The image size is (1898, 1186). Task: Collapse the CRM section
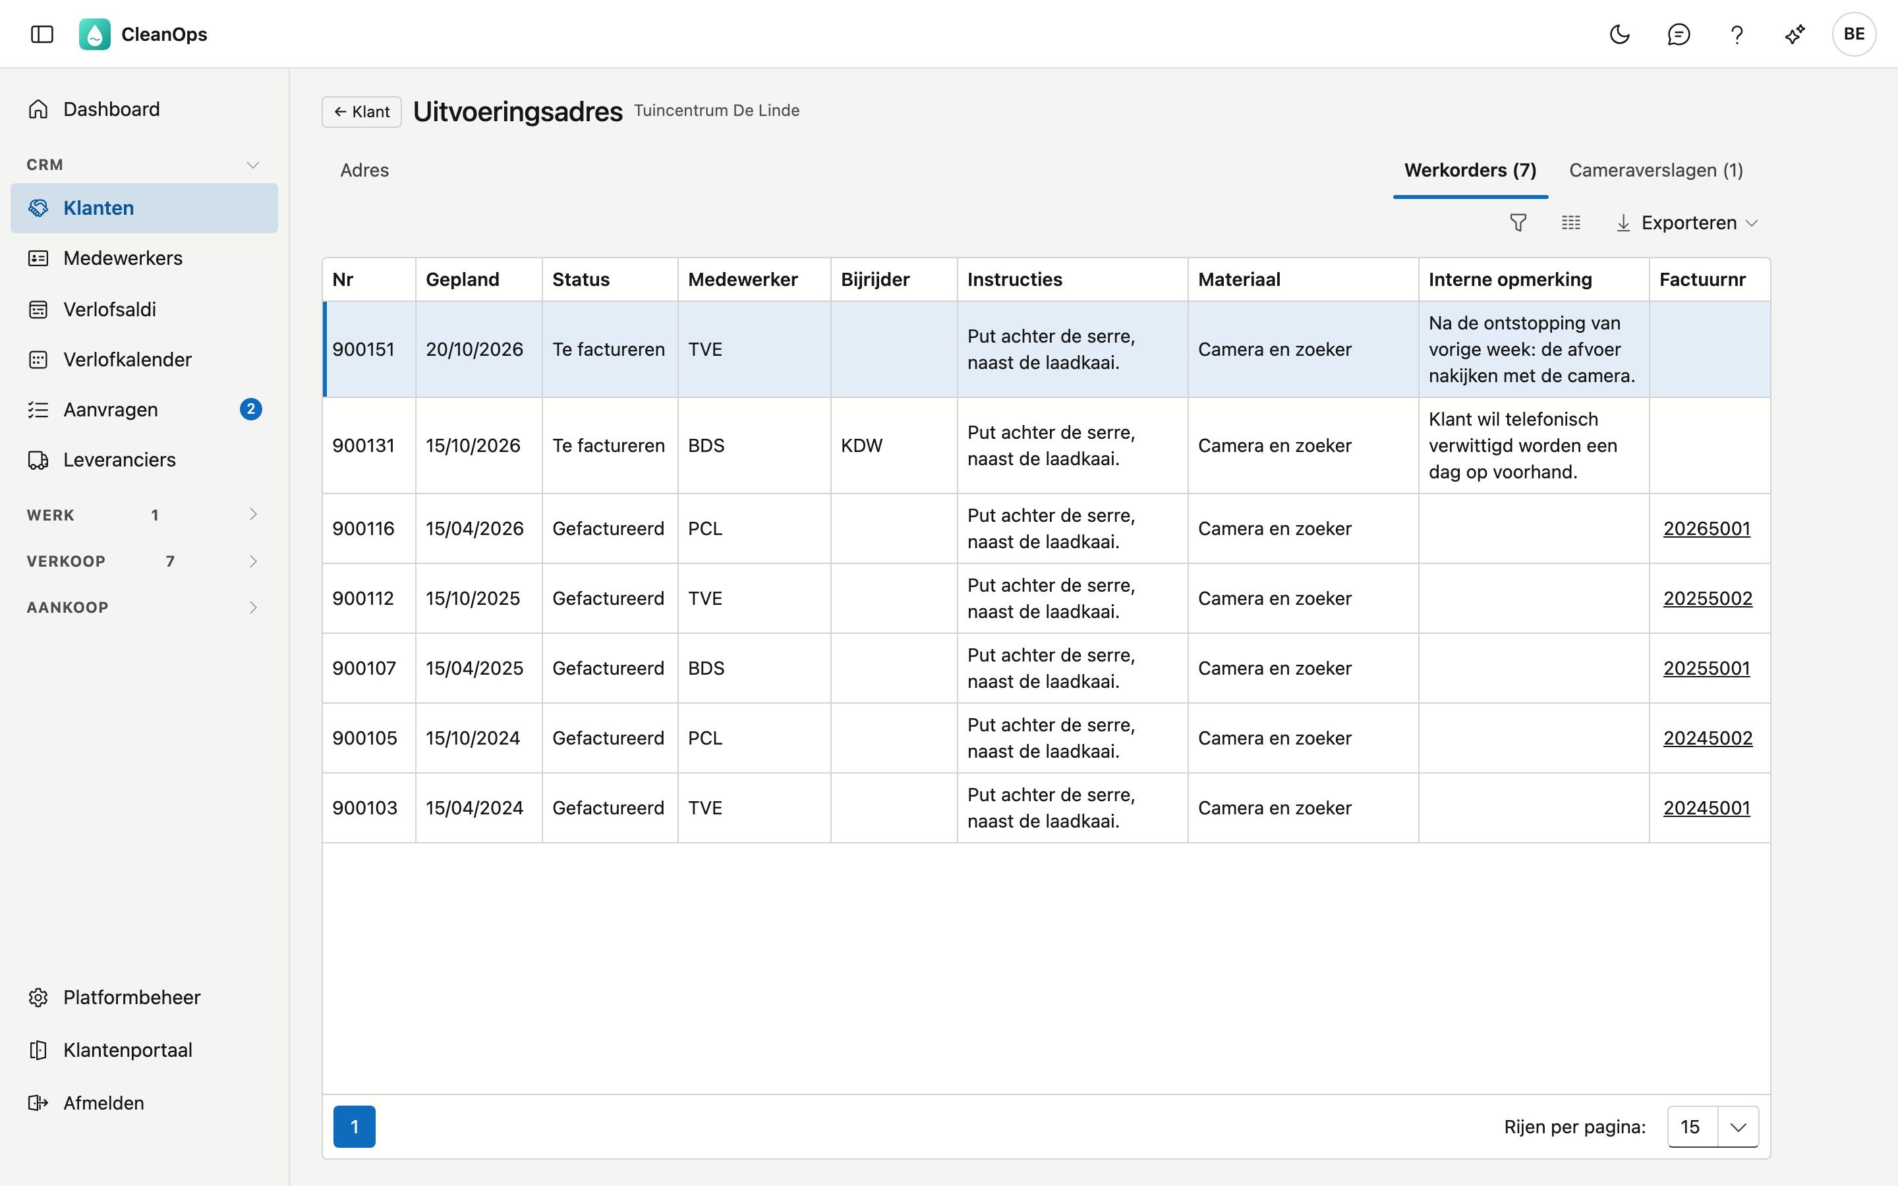click(x=144, y=165)
